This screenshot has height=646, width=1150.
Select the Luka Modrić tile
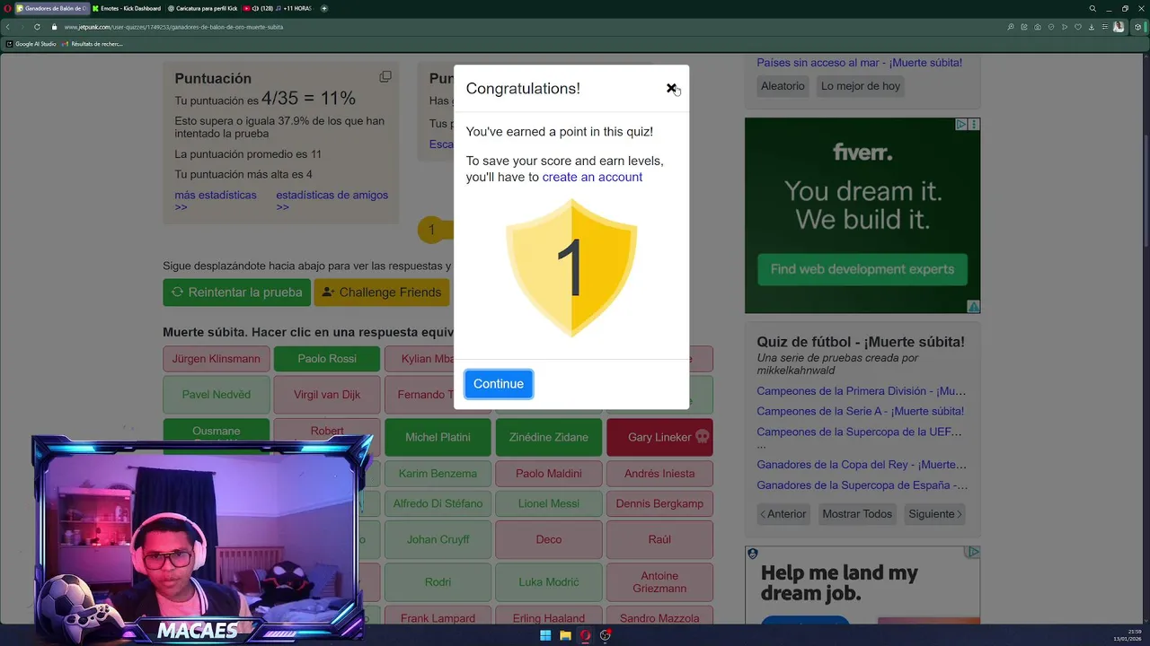549,582
